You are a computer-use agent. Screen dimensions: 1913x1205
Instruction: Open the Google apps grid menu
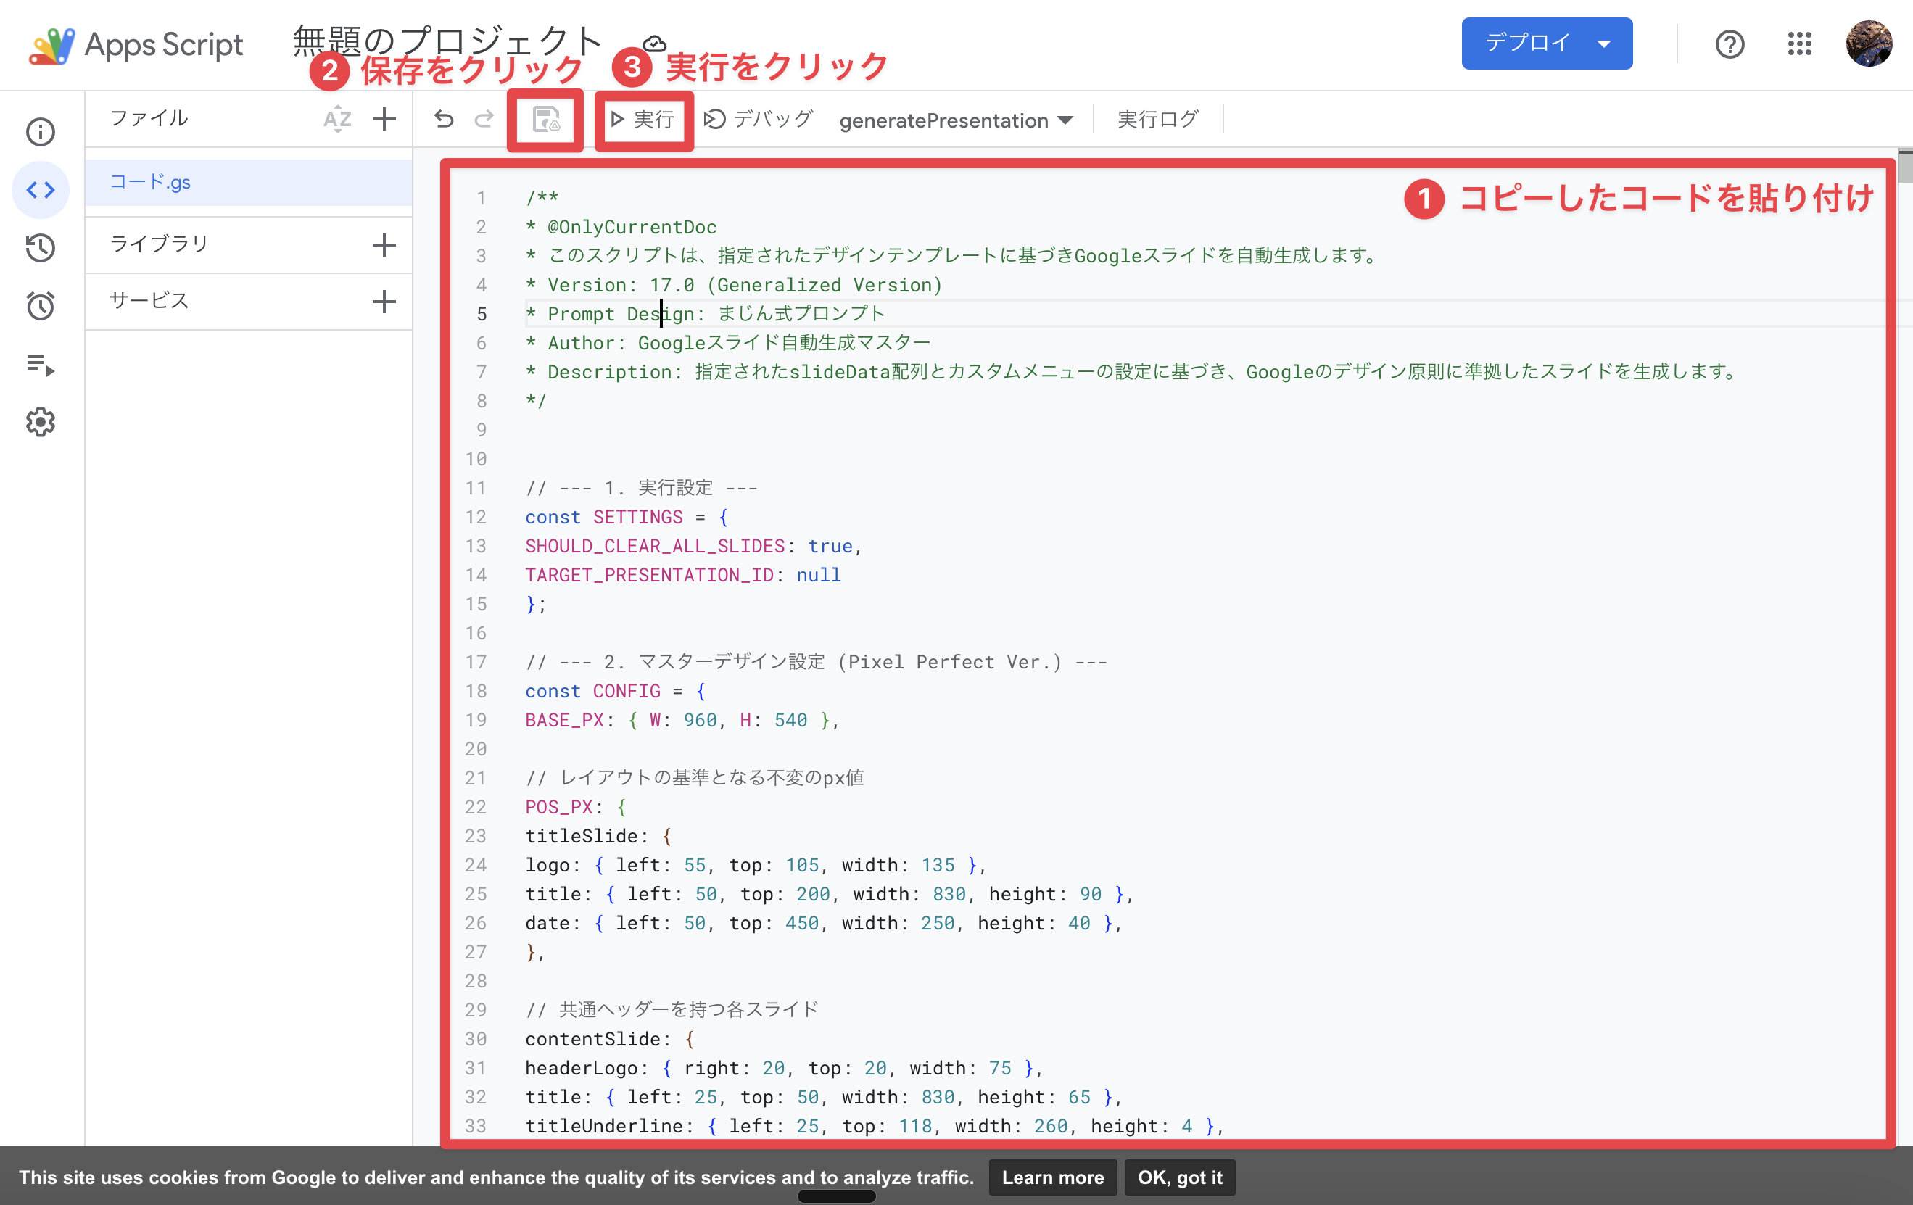tap(1798, 44)
